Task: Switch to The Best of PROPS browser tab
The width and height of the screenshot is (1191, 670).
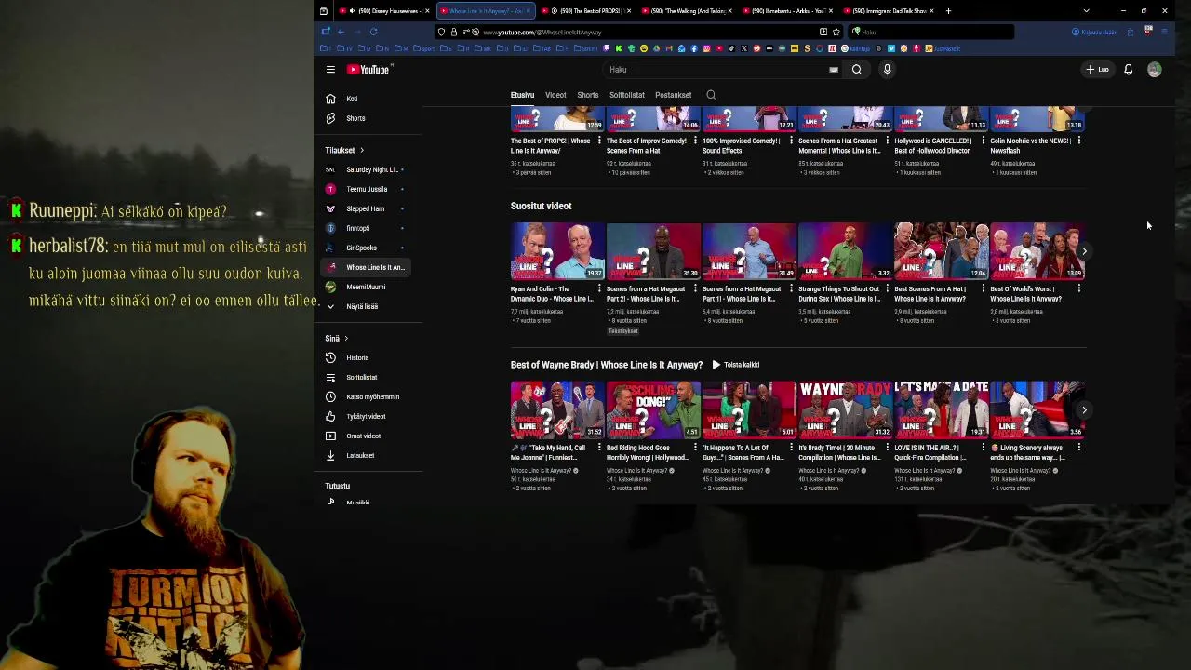Action: tap(586, 11)
